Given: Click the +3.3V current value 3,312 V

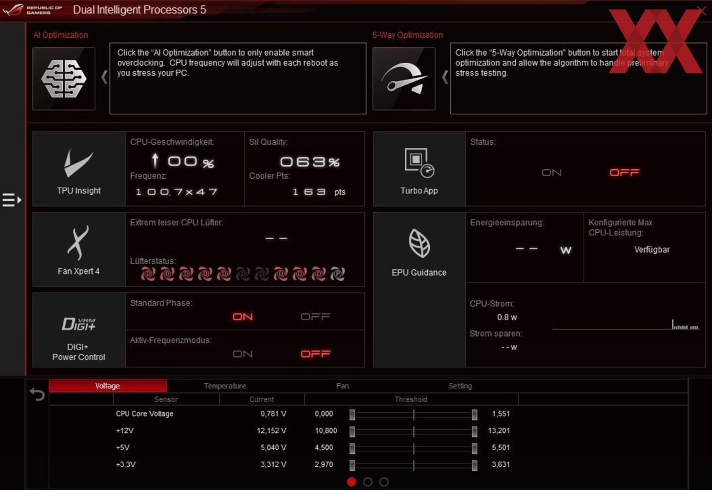Looking at the screenshot, I should (x=273, y=464).
